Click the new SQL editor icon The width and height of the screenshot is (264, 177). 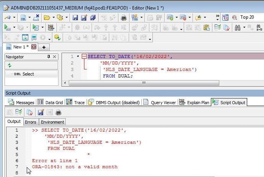23,17
